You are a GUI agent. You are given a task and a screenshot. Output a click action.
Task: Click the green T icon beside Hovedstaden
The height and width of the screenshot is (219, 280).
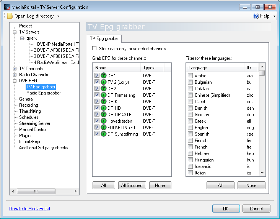pos(103,121)
